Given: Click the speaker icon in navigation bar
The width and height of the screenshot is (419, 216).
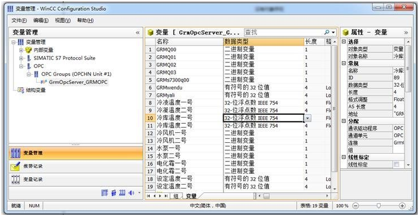Looking at the screenshot, I should click(x=131, y=193).
